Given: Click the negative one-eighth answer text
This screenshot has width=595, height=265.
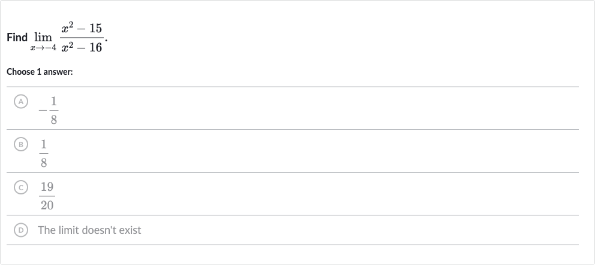Looking at the screenshot, I should point(48,111).
